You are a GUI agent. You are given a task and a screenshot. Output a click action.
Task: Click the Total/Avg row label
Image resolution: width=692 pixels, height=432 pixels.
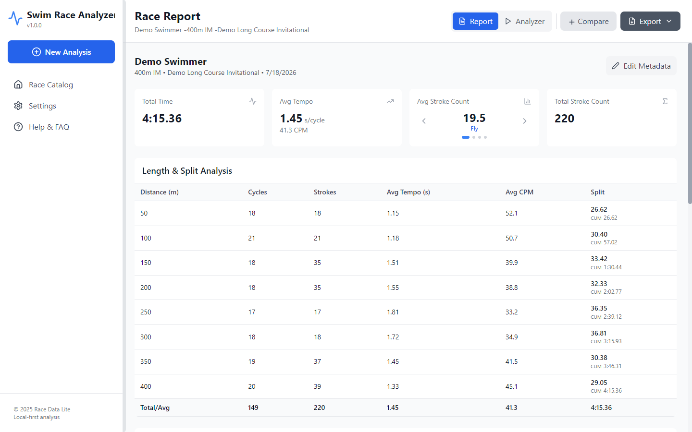click(x=155, y=408)
